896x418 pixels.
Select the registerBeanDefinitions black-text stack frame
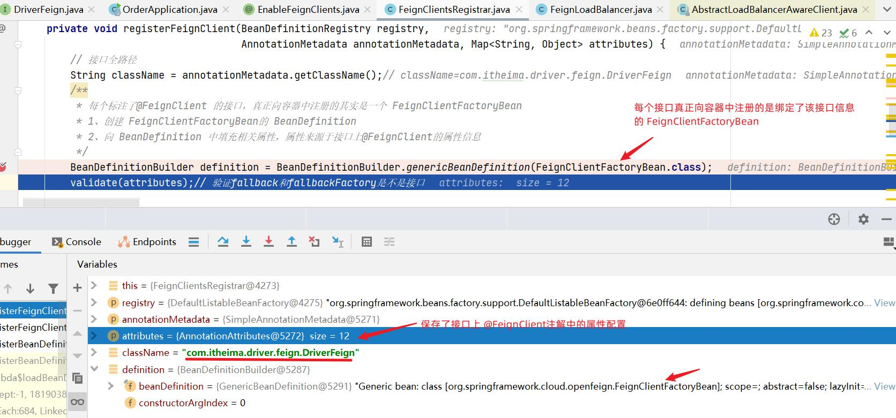tap(33, 344)
